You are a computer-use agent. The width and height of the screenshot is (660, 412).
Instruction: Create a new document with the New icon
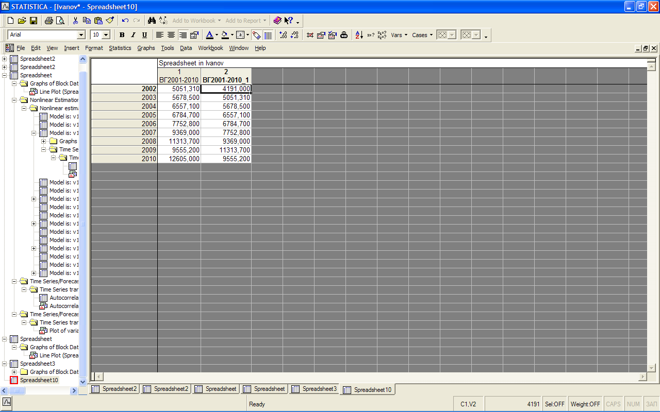coord(10,21)
